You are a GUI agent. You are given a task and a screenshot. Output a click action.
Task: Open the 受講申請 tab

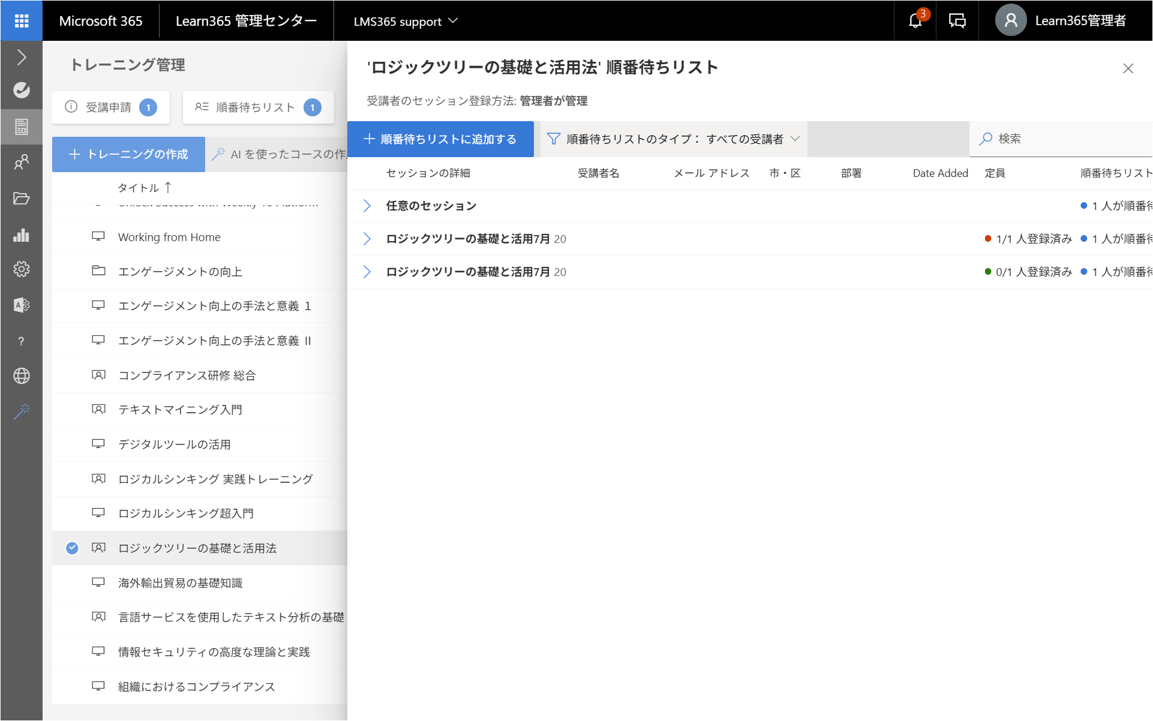[x=111, y=107]
